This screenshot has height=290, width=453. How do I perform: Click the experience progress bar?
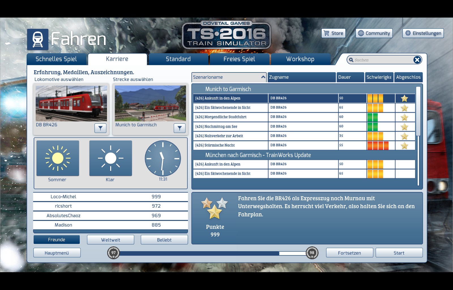coord(213,253)
